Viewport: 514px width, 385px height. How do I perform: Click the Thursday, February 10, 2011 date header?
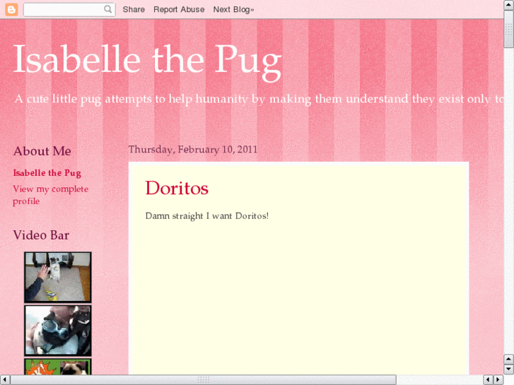click(193, 150)
